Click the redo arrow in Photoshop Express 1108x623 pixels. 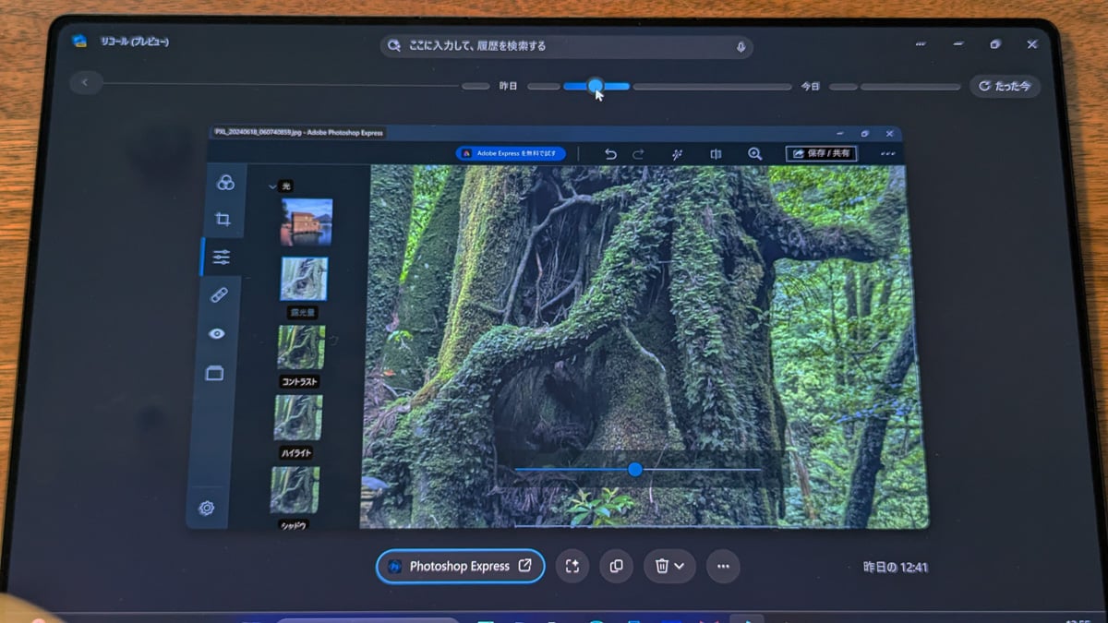638,154
